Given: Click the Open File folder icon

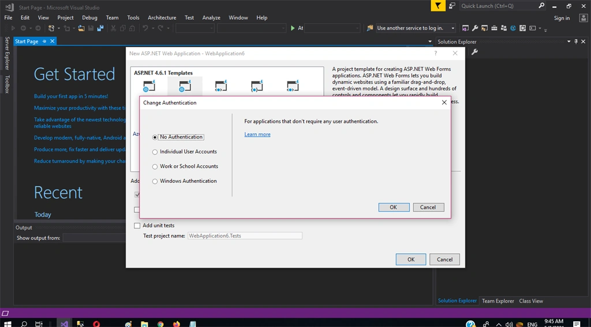Looking at the screenshot, I should pyautogui.click(x=81, y=28).
